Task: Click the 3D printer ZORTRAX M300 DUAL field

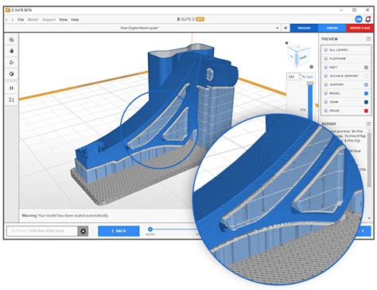Action: 42,231
